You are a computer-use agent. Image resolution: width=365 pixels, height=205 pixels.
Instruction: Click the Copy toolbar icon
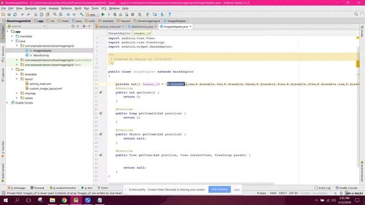(x=42, y=14)
